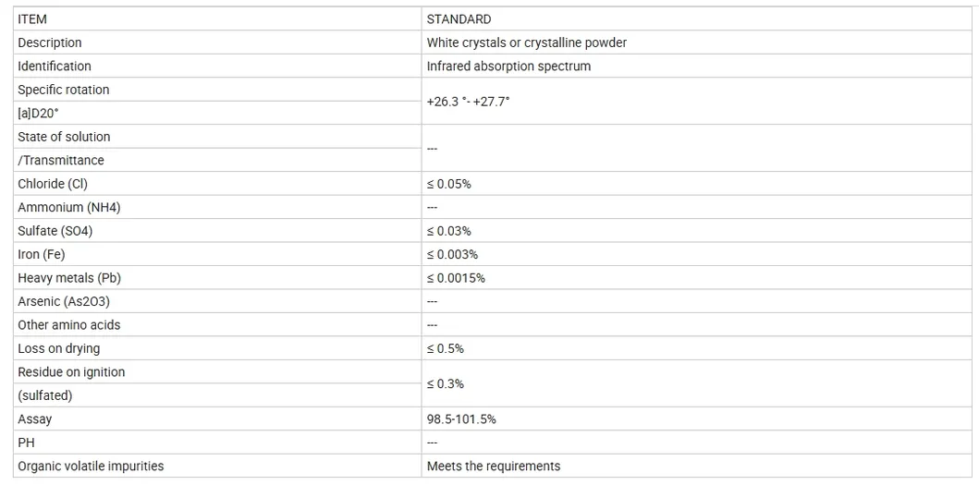Click the Infrared absorption spectrum text

click(x=508, y=67)
